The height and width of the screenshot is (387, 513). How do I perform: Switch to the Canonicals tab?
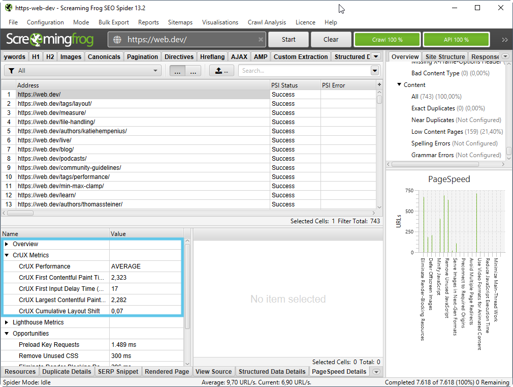[104, 56]
